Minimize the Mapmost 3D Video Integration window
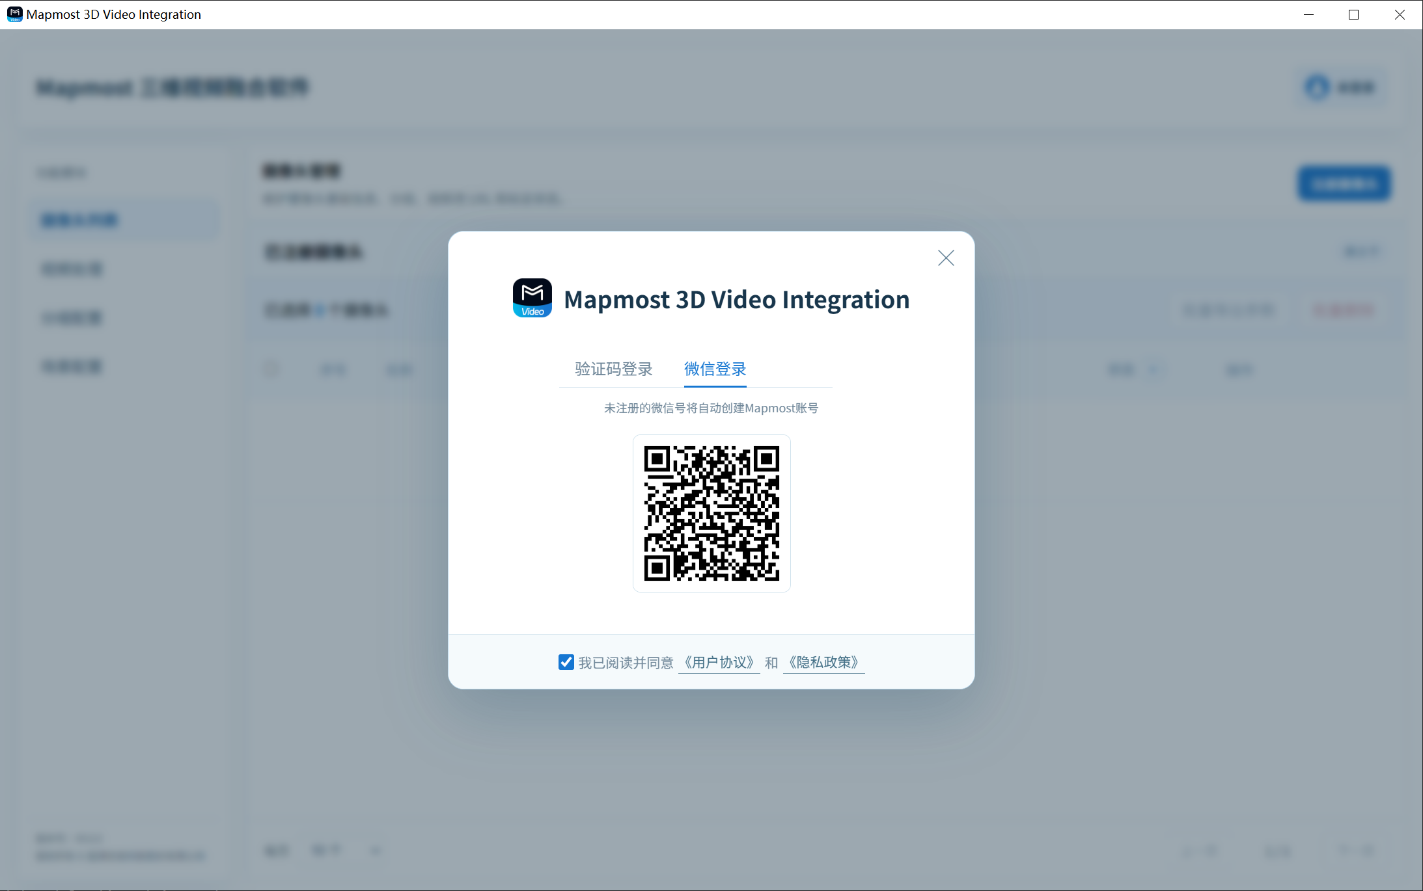Viewport: 1423px width, 891px height. click(x=1308, y=14)
